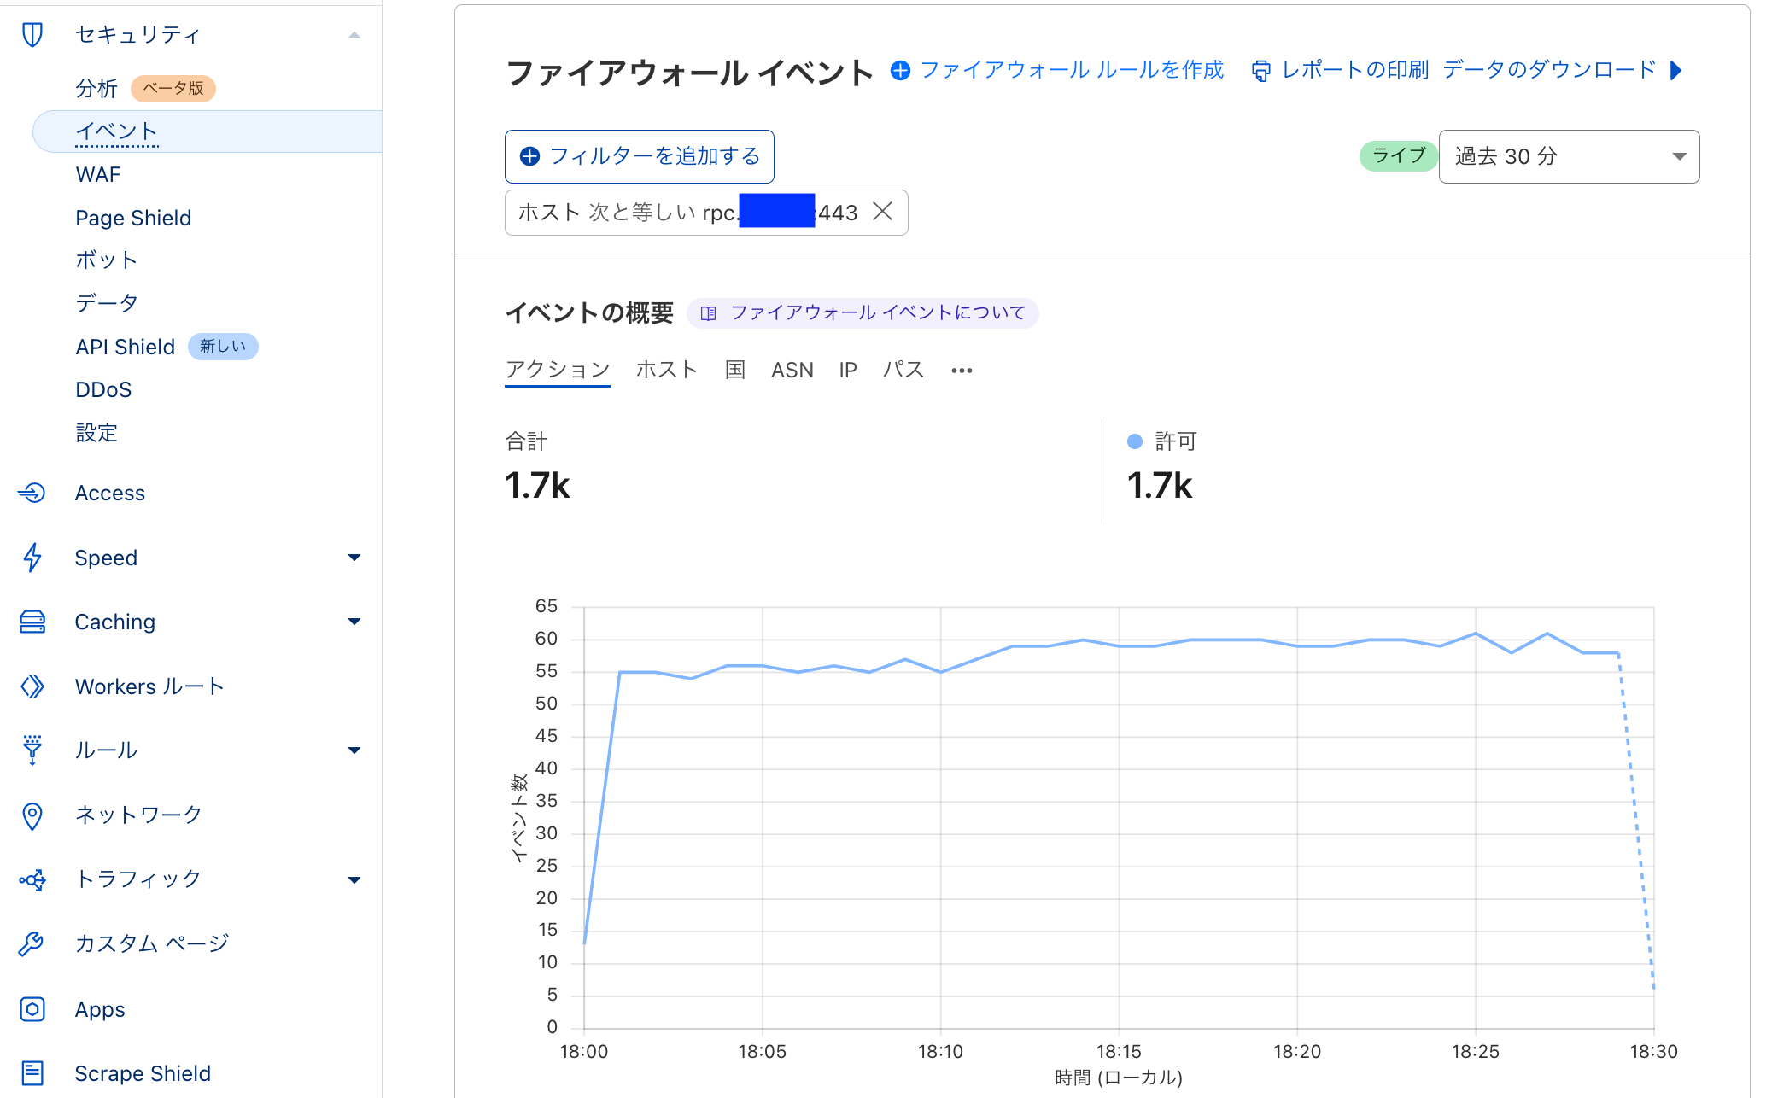Click the カスタム ページ wrench icon

click(32, 943)
